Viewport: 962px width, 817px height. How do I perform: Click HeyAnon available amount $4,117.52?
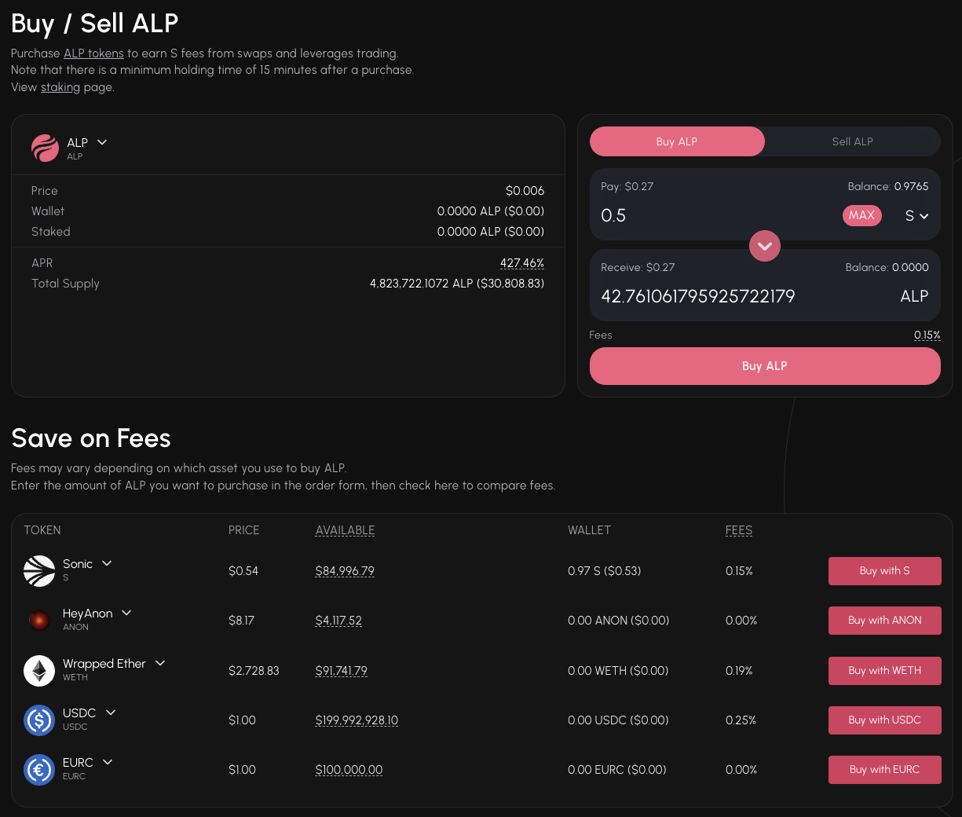click(x=338, y=621)
